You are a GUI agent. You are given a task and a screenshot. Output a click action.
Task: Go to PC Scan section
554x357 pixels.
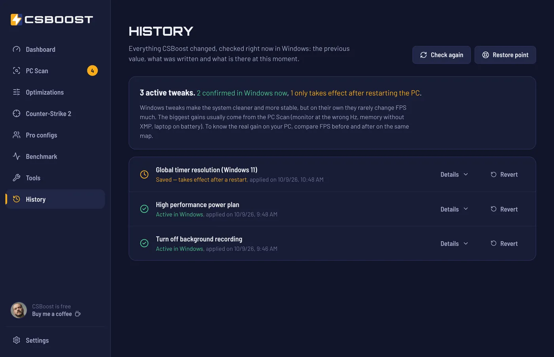[x=55, y=71]
